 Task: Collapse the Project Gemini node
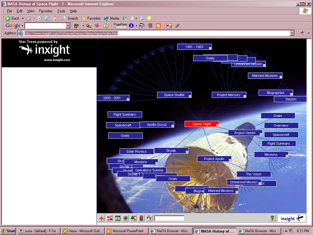click(261, 134)
